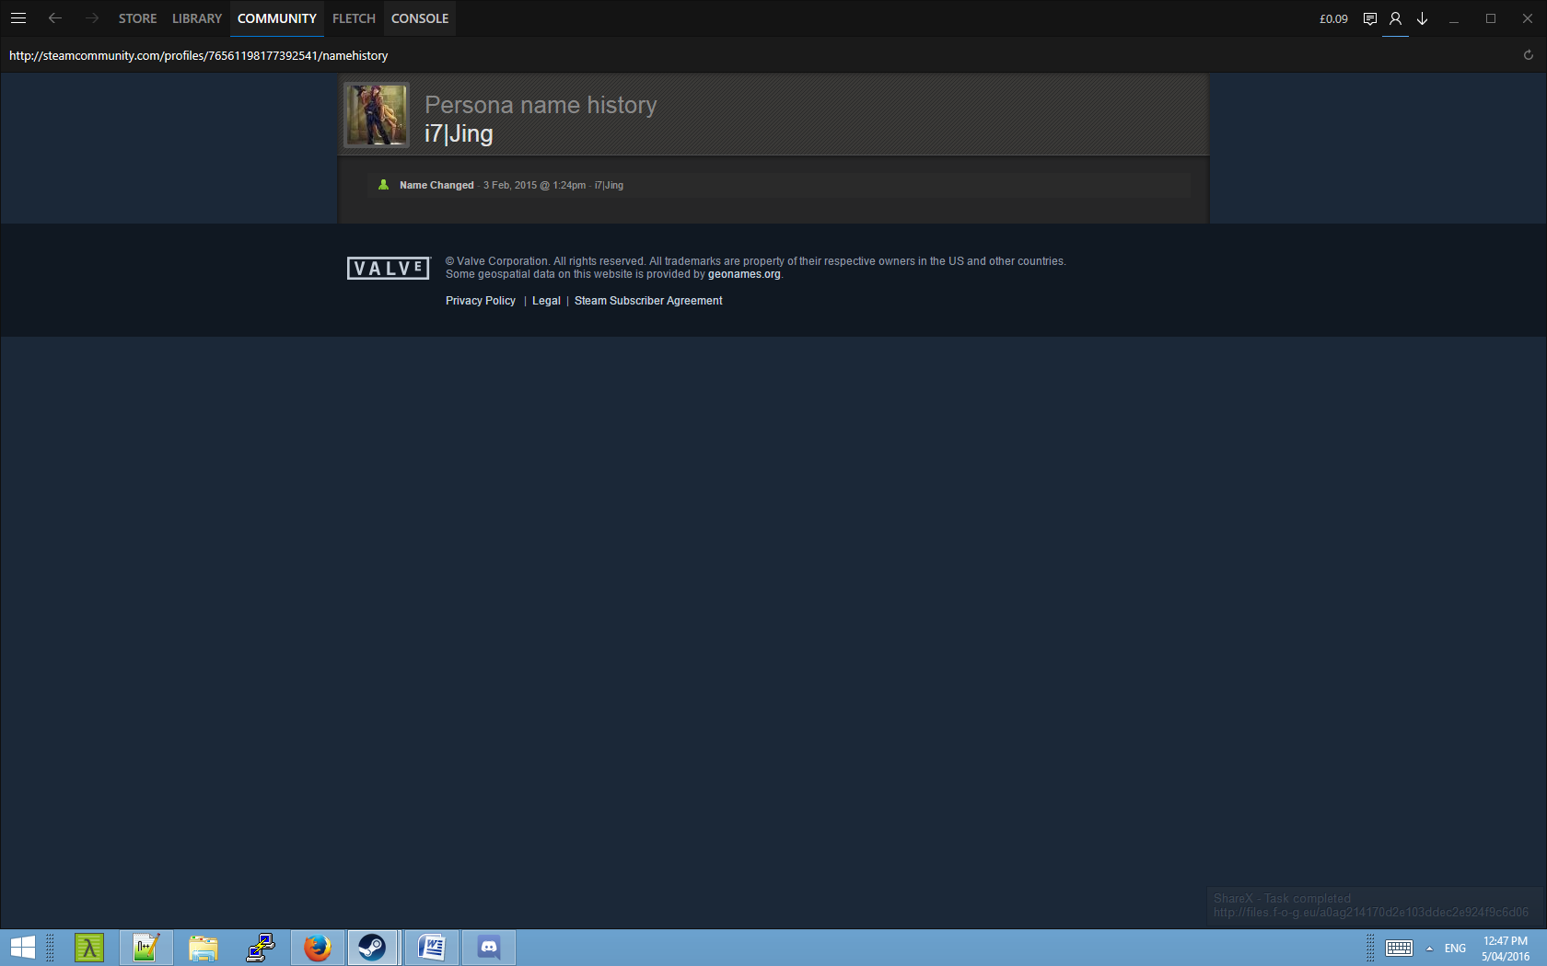Open the STORE tab
Image resolution: width=1547 pixels, height=966 pixels.
click(x=137, y=18)
